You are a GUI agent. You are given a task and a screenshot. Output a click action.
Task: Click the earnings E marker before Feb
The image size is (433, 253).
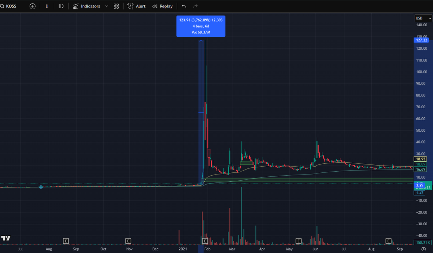click(x=205, y=240)
